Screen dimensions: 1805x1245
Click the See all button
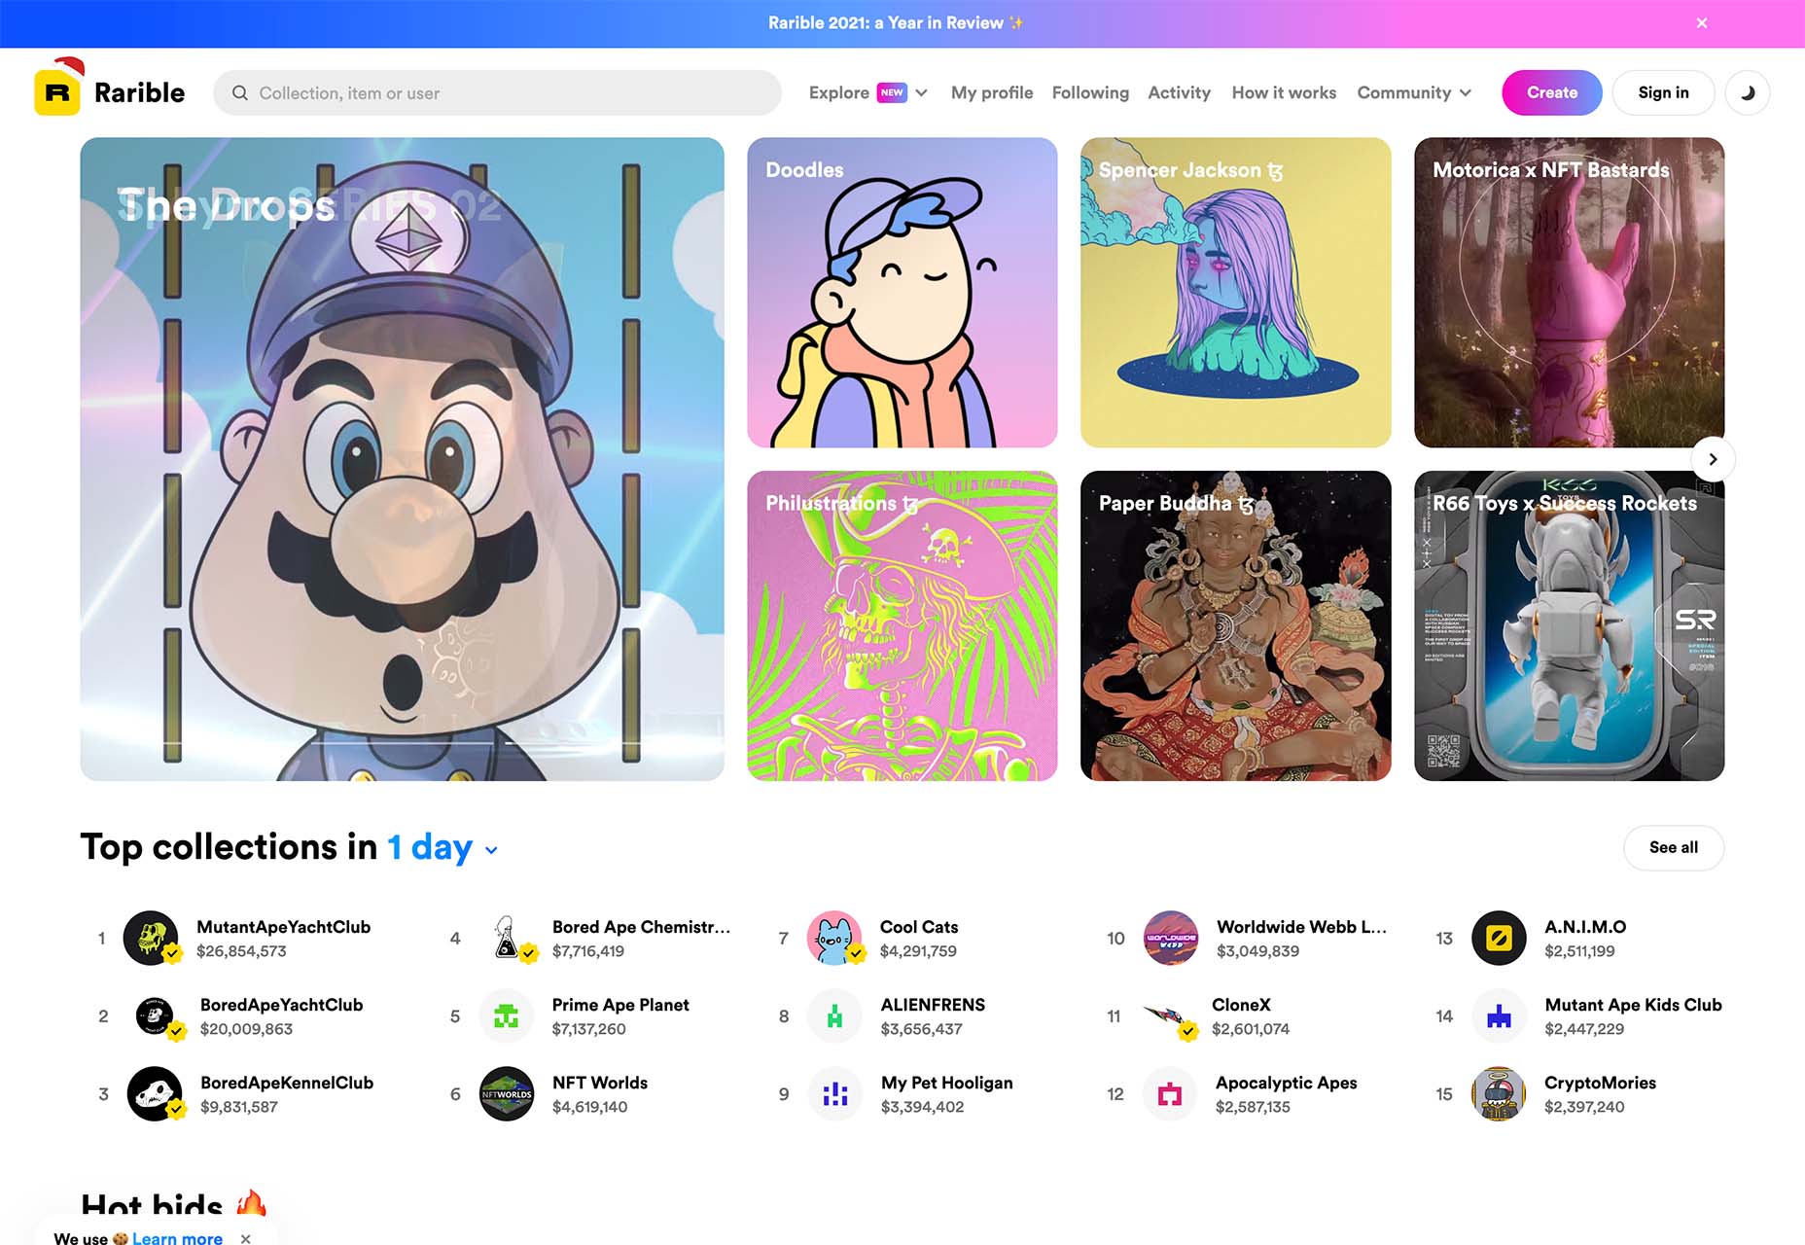[x=1673, y=847]
